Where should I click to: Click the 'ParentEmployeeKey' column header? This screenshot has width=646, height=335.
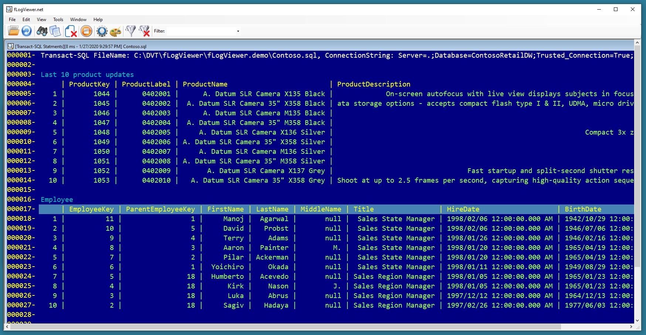pos(160,209)
